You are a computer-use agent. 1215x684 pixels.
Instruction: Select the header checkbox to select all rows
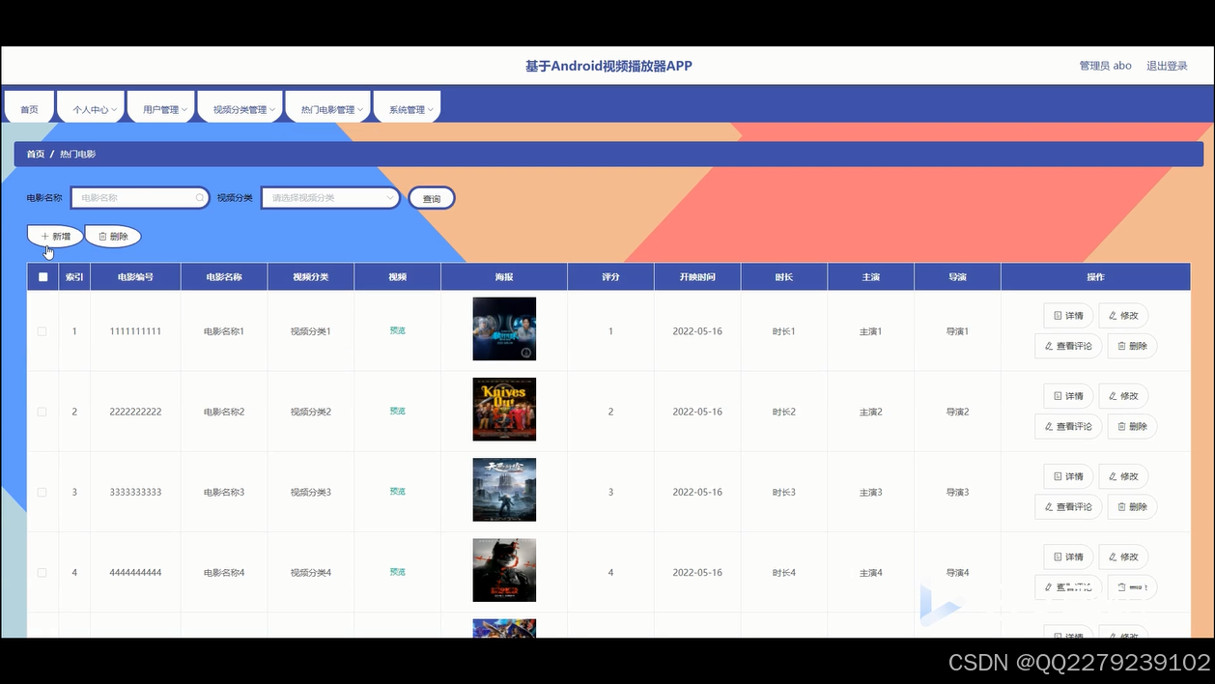pyautogui.click(x=42, y=276)
